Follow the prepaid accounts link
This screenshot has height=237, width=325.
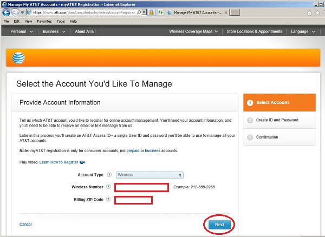[133, 150]
